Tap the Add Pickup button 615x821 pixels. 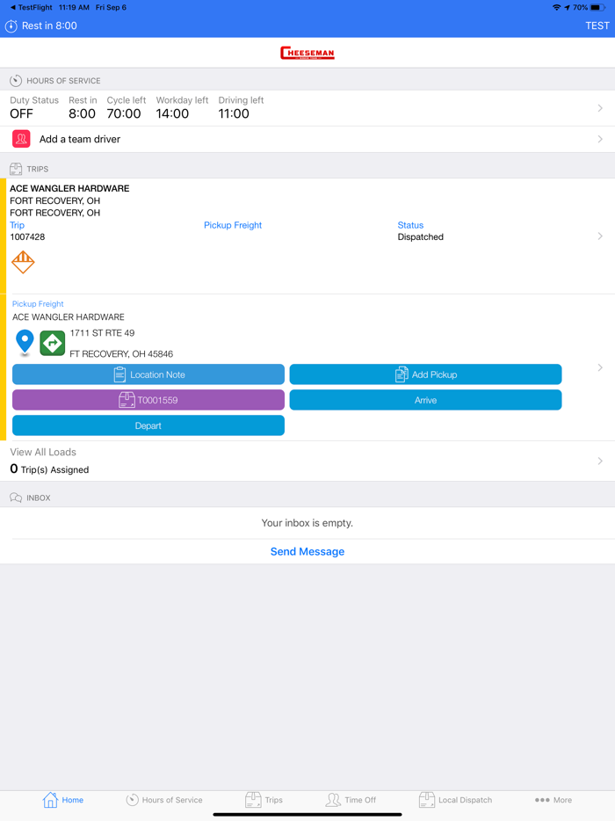coord(425,374)
